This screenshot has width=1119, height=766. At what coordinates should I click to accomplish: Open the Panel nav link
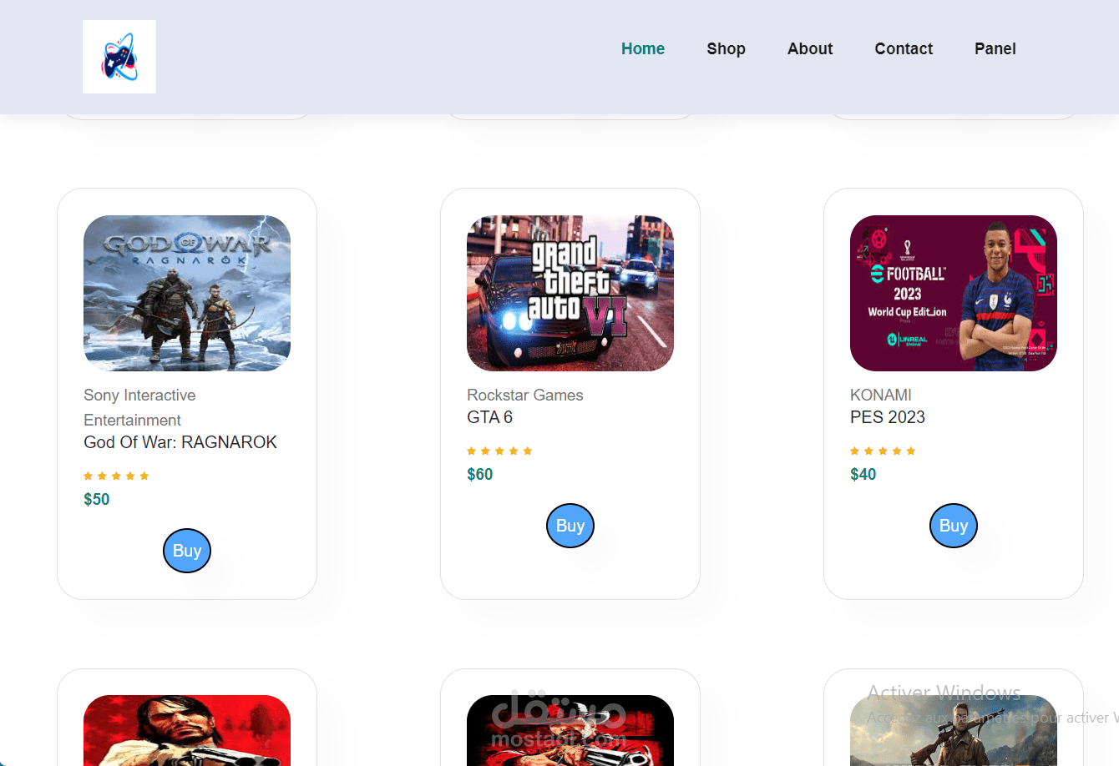click(x=995, y=48)
